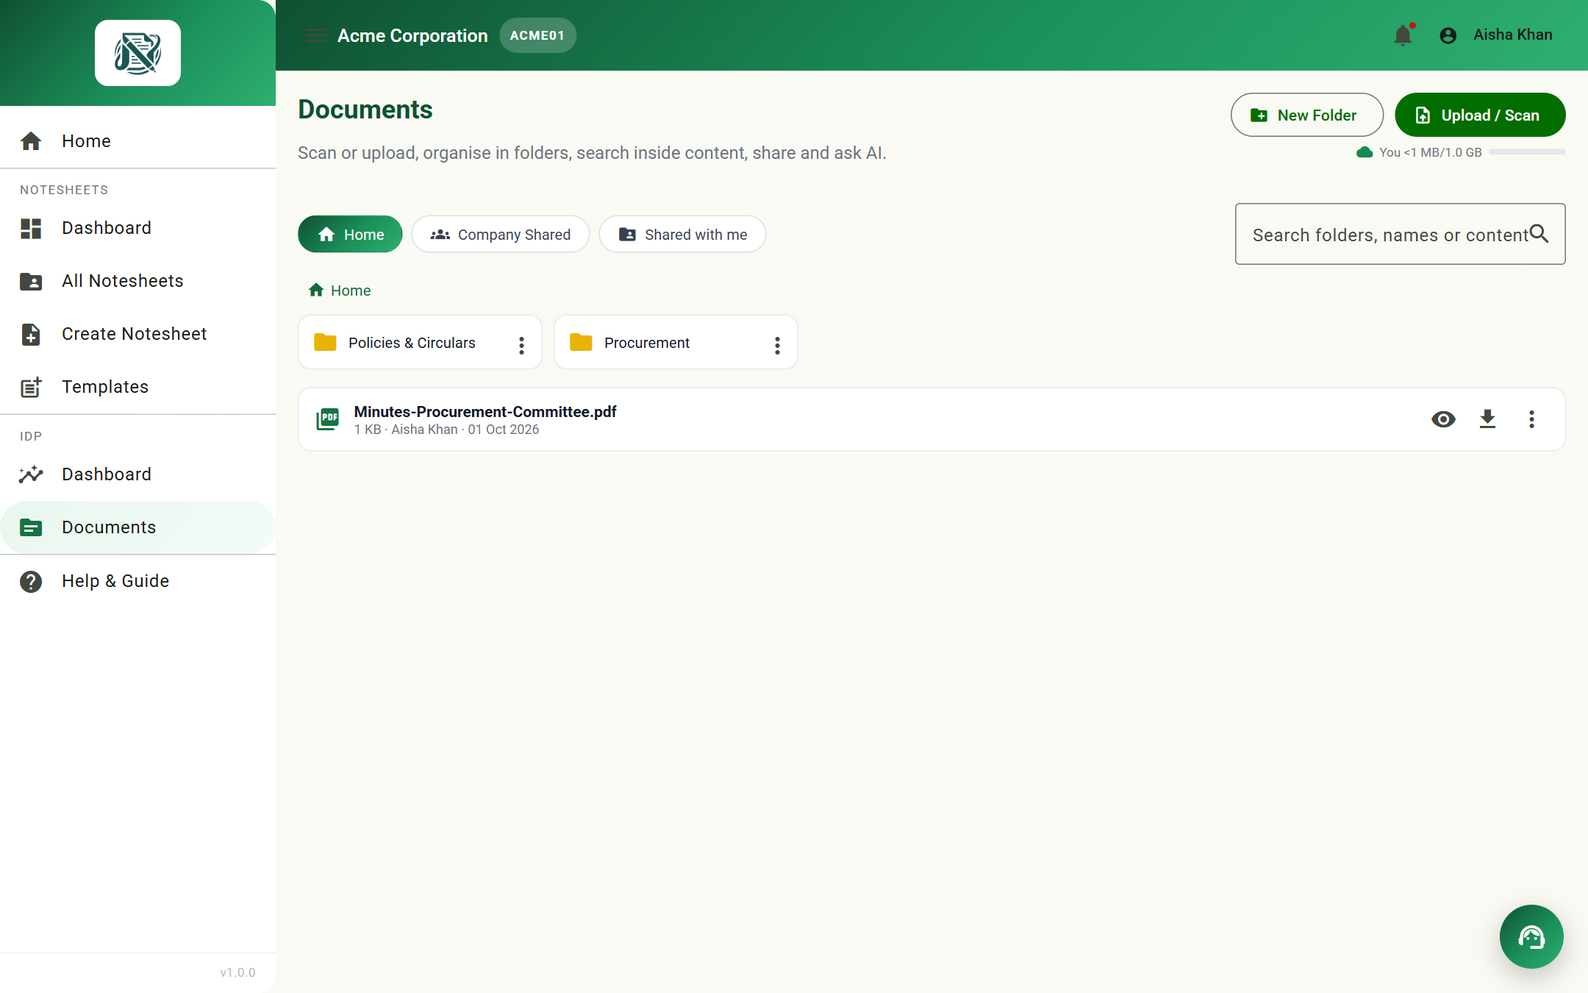Open All Notesheets

point(137,281)
